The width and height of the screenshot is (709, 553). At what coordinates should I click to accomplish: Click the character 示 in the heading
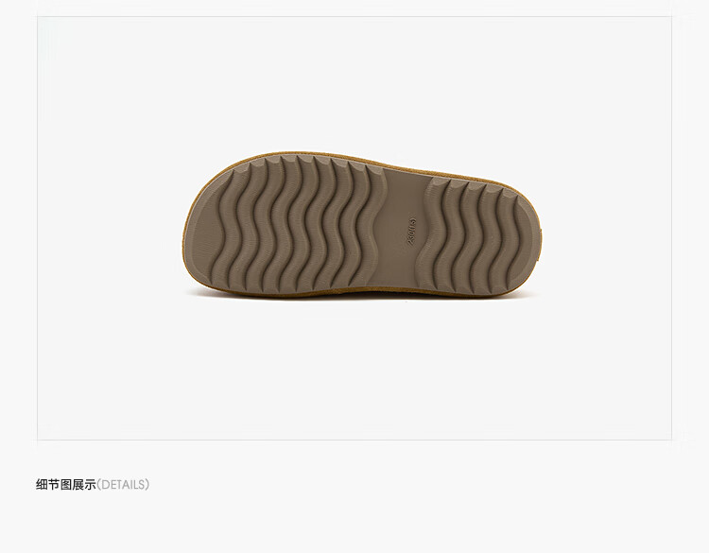(91, 485)
